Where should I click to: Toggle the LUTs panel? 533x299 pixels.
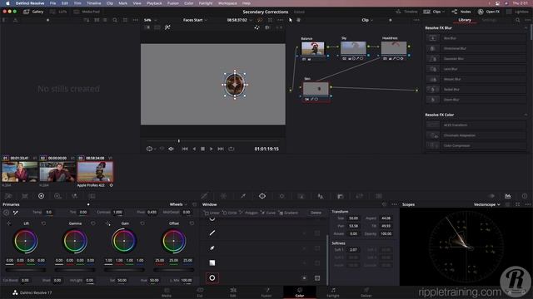[58, 12]
